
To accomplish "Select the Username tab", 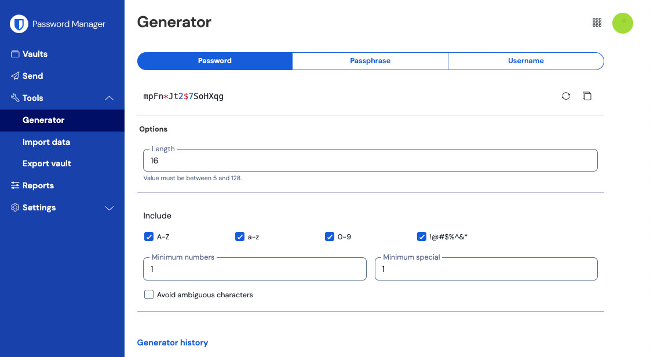I will pos(525,61).
